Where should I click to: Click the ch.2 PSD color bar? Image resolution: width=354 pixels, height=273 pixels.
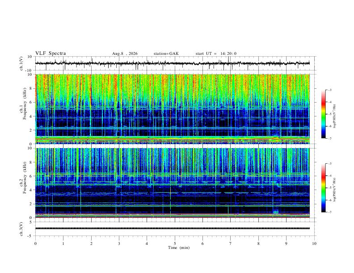click(323, 188)
